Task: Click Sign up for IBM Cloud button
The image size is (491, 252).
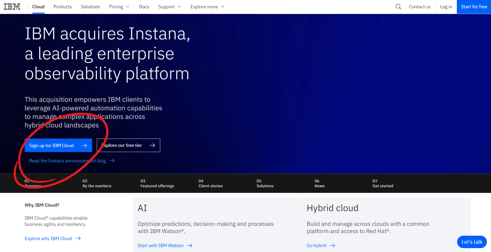Action: [58, 145]
